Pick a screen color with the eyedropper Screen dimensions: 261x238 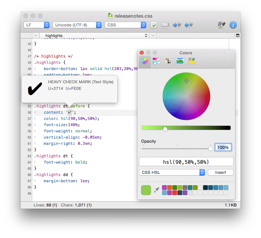[x=157, y=190]
